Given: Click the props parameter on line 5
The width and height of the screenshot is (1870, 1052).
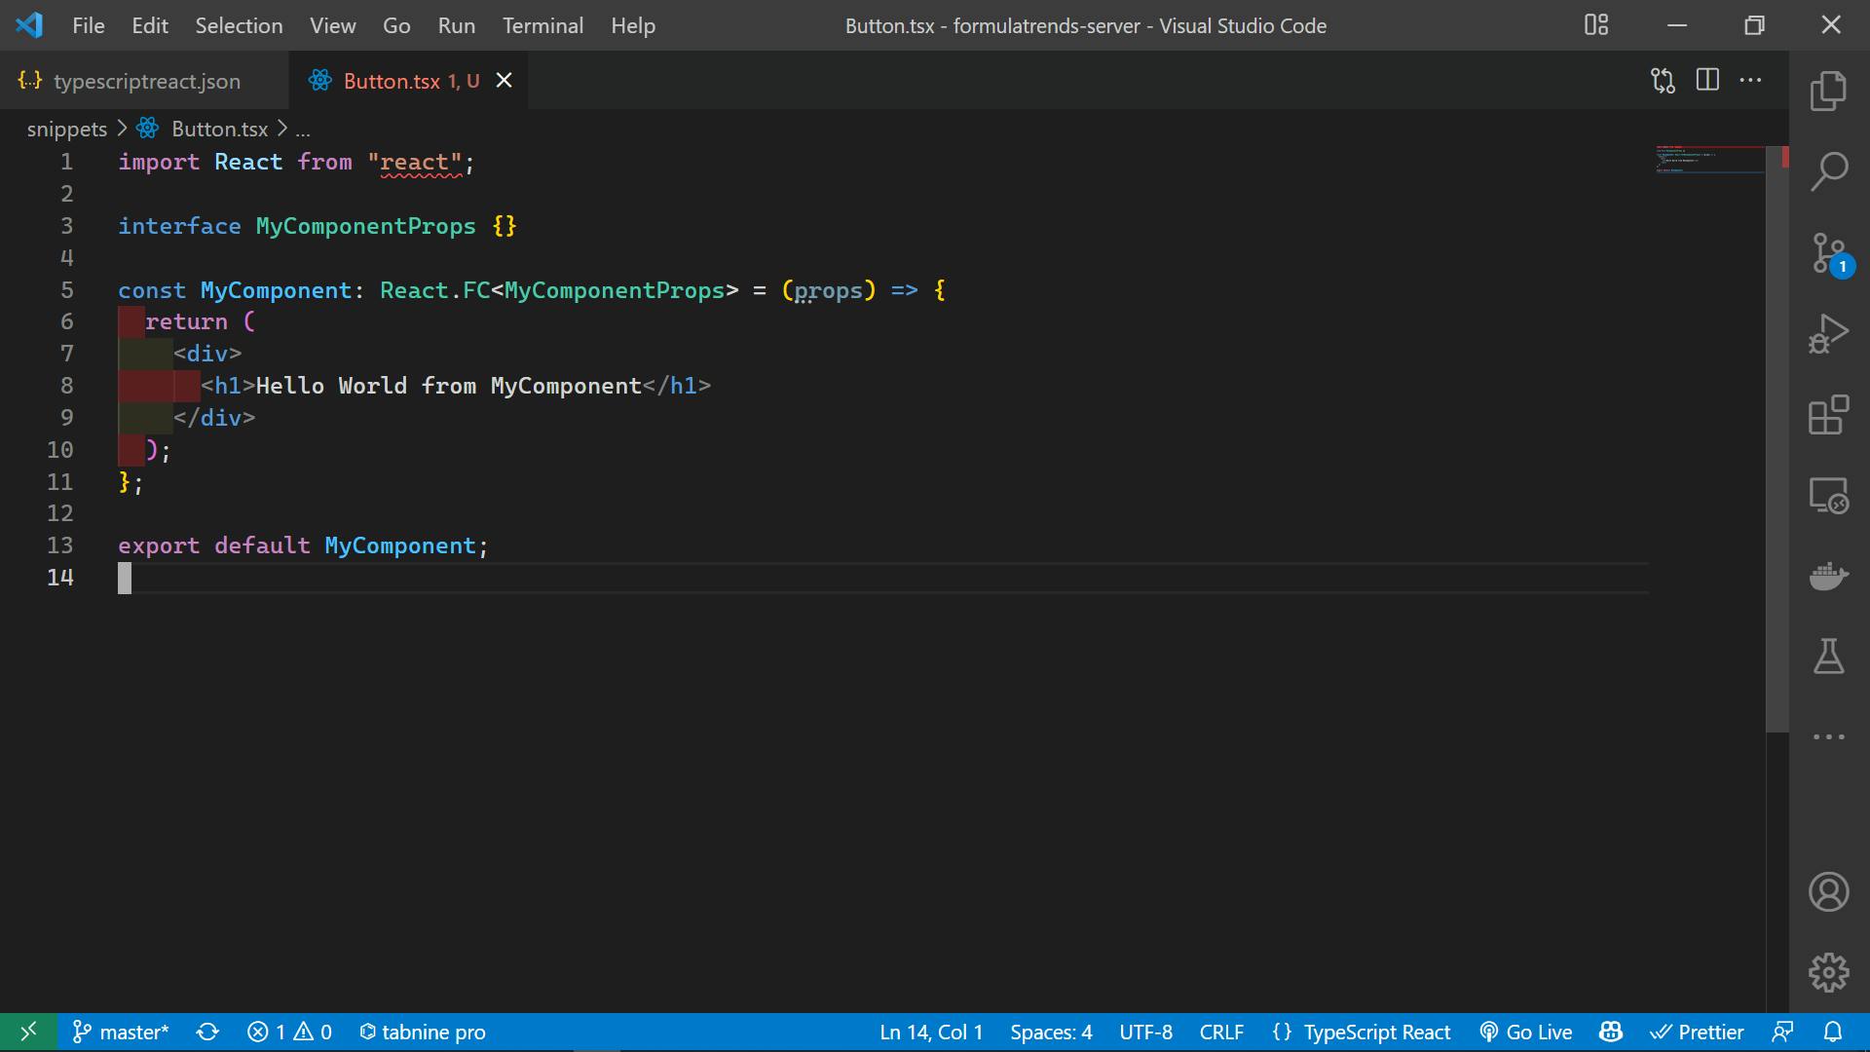Looking at the screenshot, I should [x=828, y=290].
